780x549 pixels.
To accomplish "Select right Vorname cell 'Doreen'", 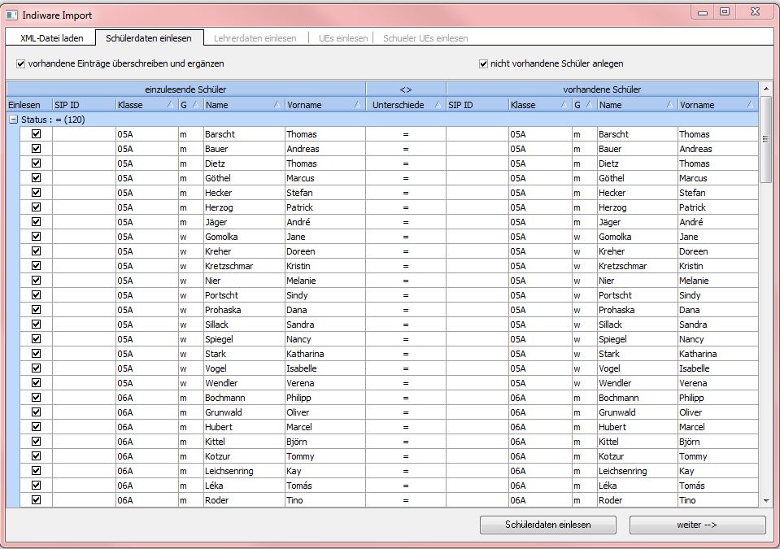I will pyautogui.click(x=718, y=251).
